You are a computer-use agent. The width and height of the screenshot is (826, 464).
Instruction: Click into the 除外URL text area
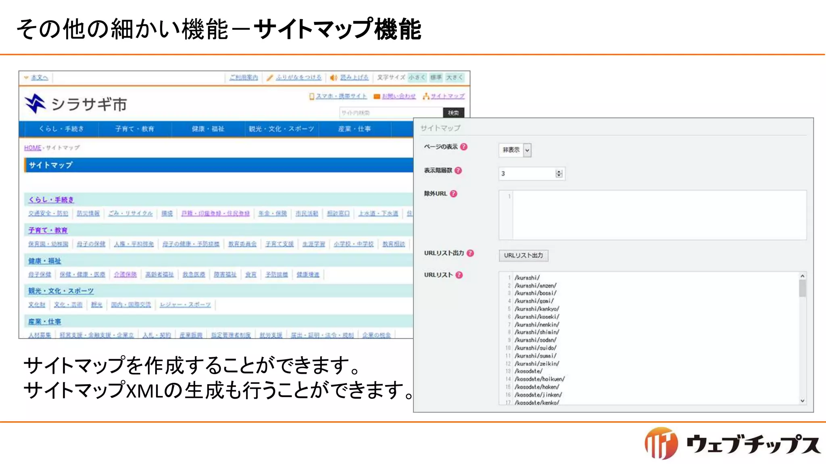click(653, 215)
